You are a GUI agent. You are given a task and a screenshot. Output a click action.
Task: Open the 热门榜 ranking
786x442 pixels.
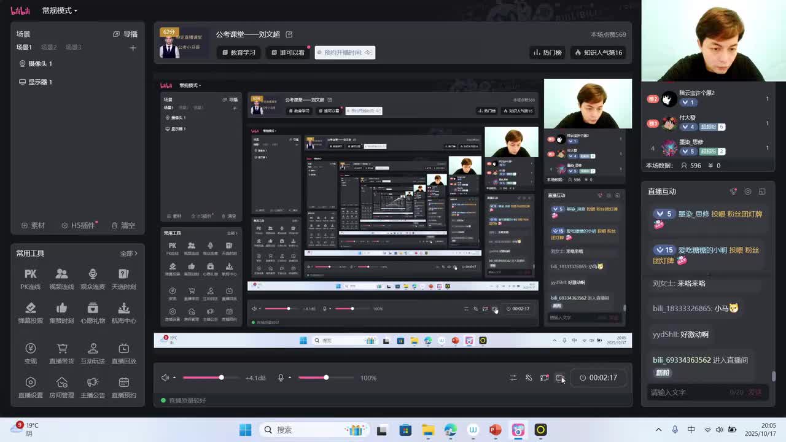[x=548, y=53]
